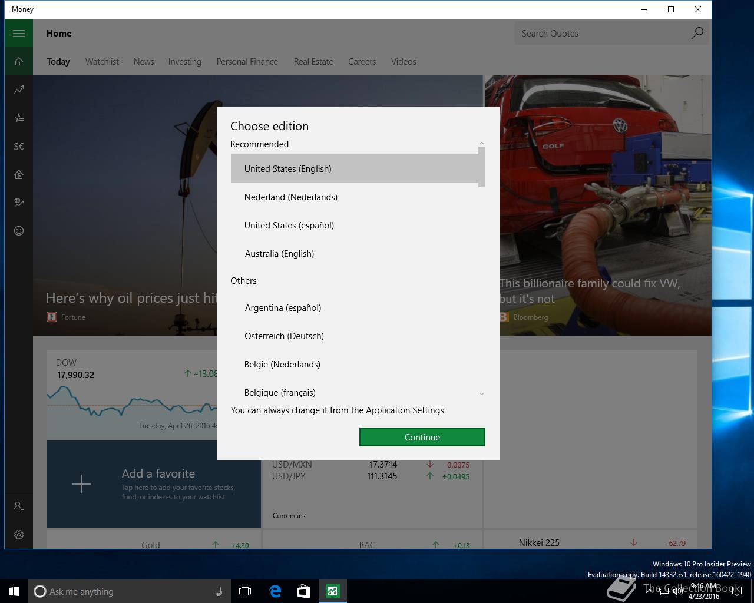Viewport: 754px width, 603px height.
Task: Select Australia (English) edition
Action: [x=355, y=253]
